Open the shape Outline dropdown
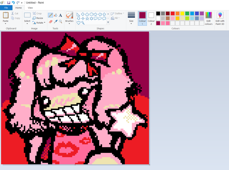 [x=117, y=14]
